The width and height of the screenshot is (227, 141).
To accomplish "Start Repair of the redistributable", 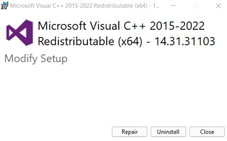I will (130, 132).
